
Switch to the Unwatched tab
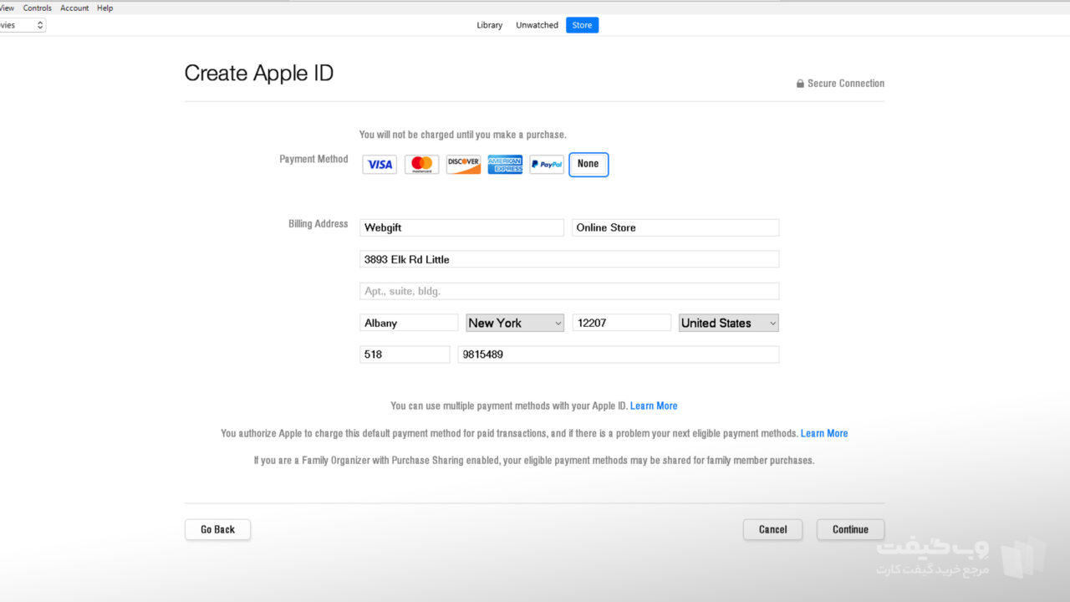click(537, 25)
